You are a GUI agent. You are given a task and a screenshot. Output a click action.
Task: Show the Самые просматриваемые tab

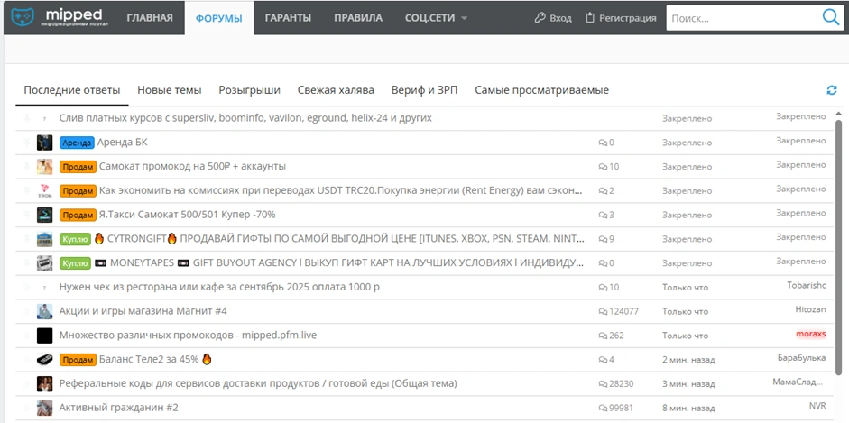pos(541,90)
